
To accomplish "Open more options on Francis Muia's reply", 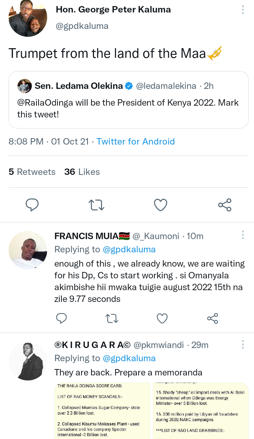I will tap(243, 235).
